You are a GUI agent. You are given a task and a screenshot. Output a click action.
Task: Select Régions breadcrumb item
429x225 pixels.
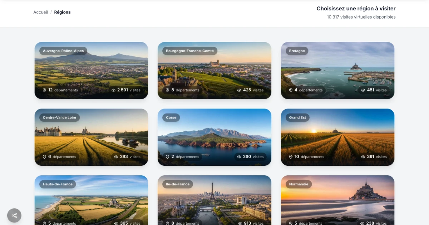coord(62,12)
